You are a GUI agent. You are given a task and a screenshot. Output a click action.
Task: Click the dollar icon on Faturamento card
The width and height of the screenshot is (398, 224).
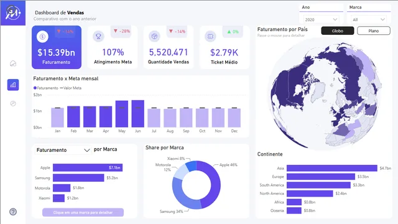click(x=42, y=37)
